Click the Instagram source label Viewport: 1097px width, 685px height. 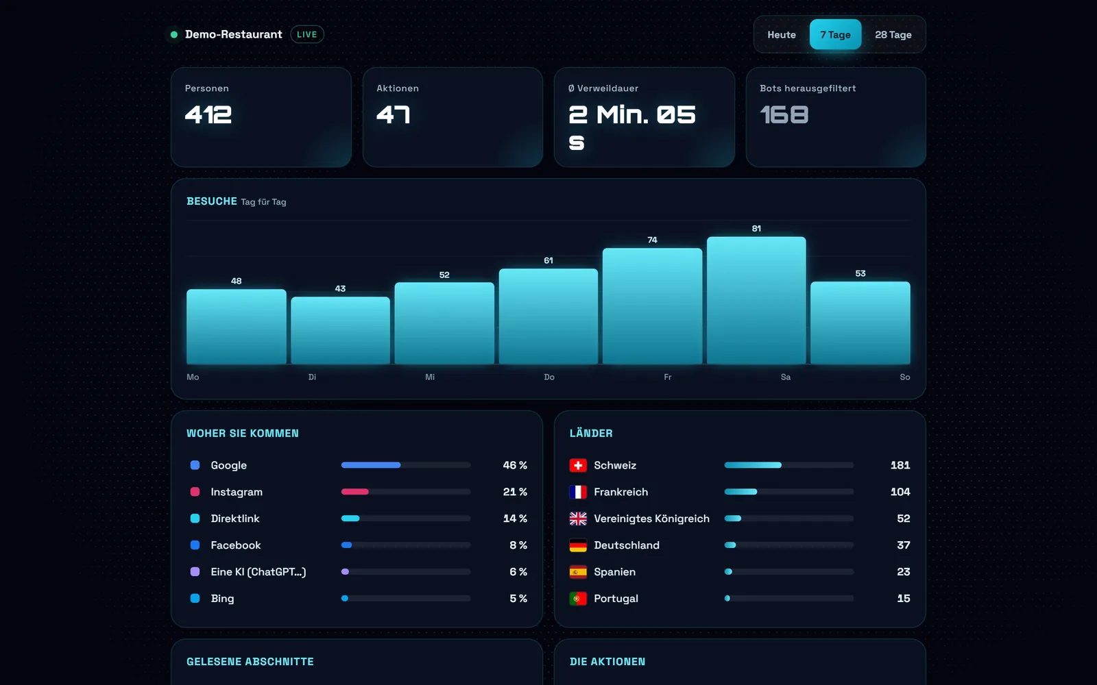(x=237, y=492)
